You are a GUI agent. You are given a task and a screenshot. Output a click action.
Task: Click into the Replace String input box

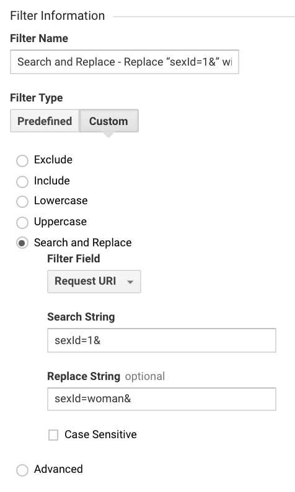click(162, 399)
